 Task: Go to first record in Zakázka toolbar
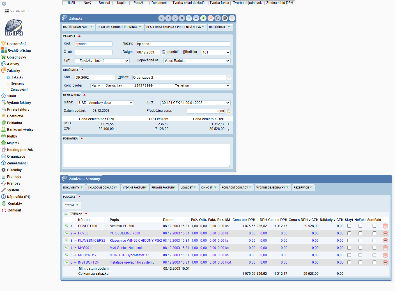[x=162, y=18]
